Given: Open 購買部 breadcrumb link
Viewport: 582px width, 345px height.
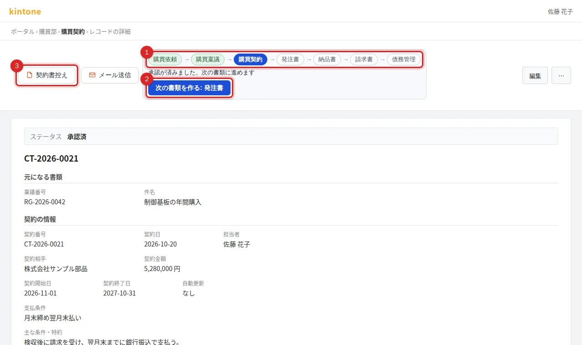Looking at the screenshot, I should 48,31.
